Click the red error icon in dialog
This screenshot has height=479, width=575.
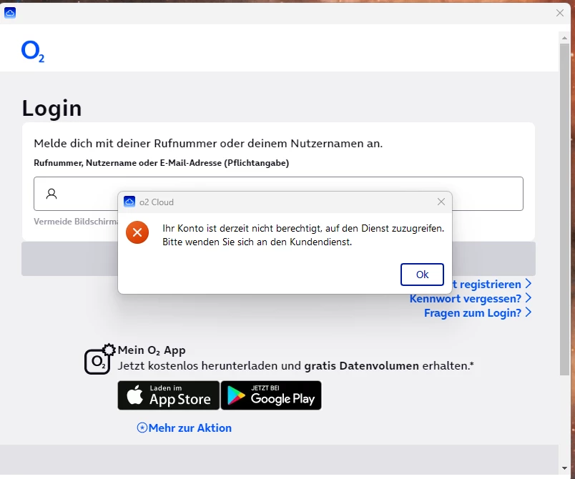pos(137,232)
